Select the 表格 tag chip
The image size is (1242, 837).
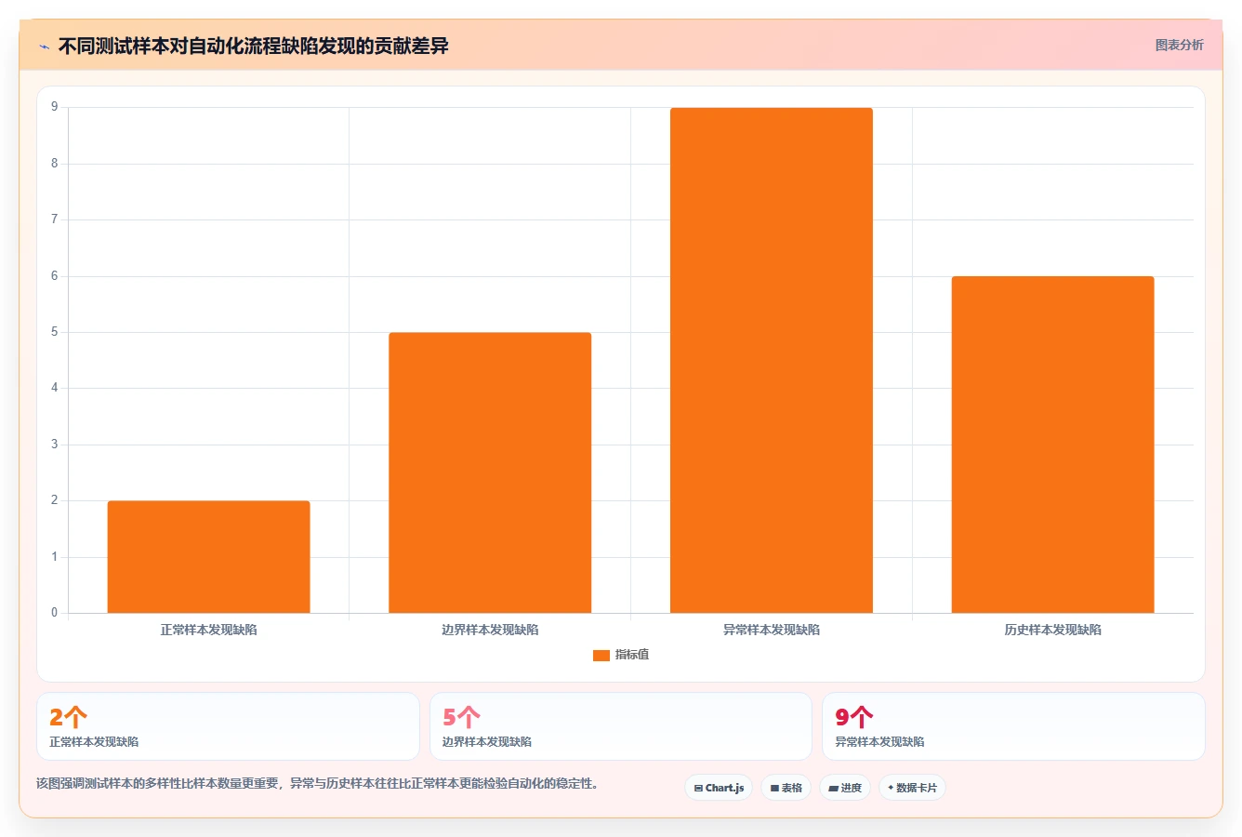click(786, 788)
